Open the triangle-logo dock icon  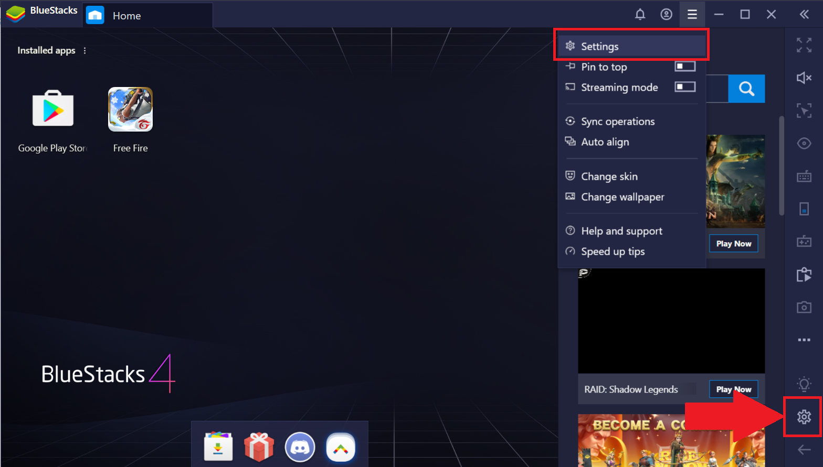(x=341, y=447)
